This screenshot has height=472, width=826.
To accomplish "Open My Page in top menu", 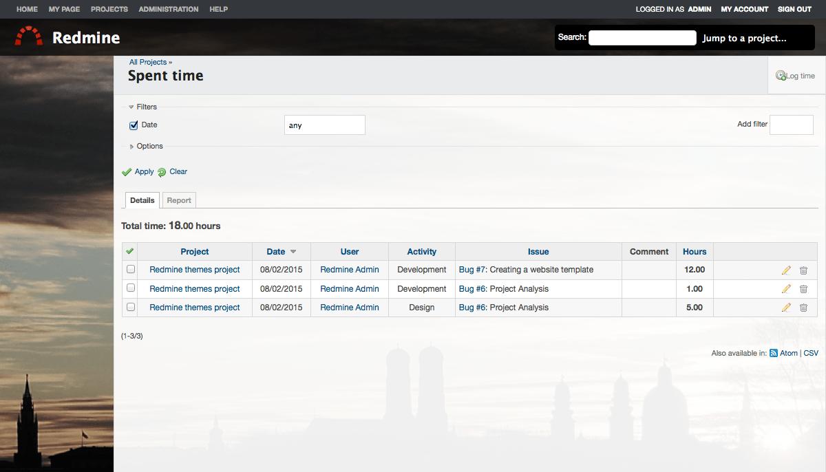I will point(64,9).
